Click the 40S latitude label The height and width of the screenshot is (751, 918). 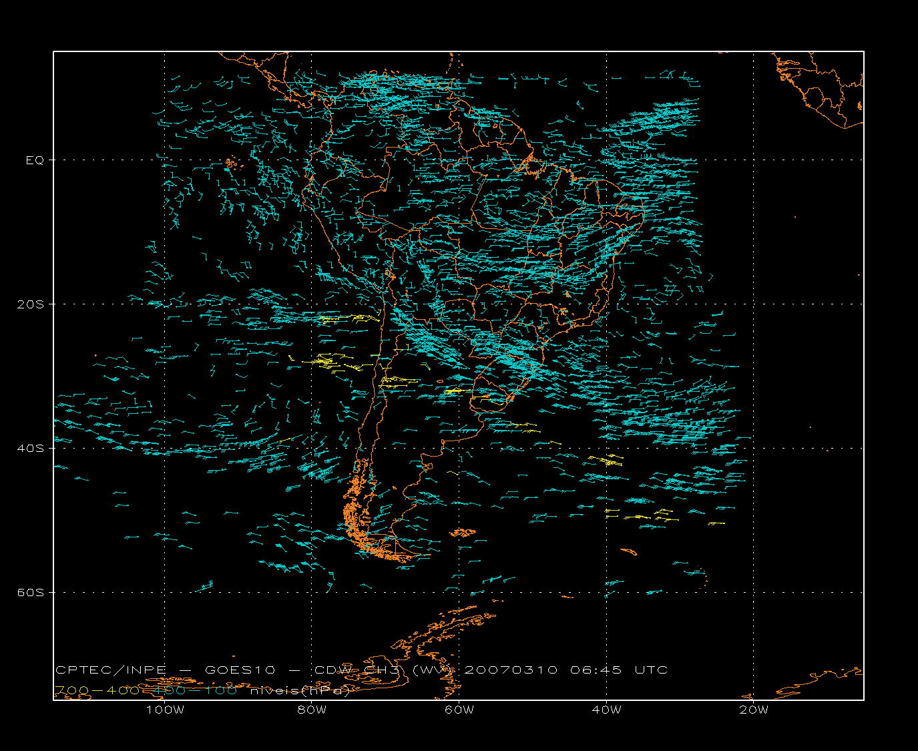pos(30,448)
